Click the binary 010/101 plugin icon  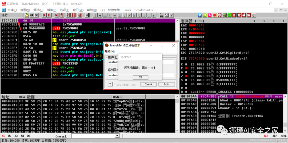[x=224, y=15]
